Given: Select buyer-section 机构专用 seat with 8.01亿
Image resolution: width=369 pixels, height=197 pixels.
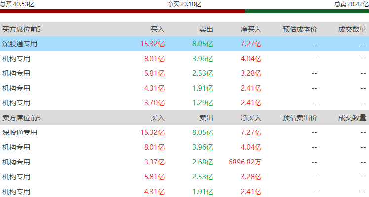Looking at the screenshot, I should tap(16, 59).
